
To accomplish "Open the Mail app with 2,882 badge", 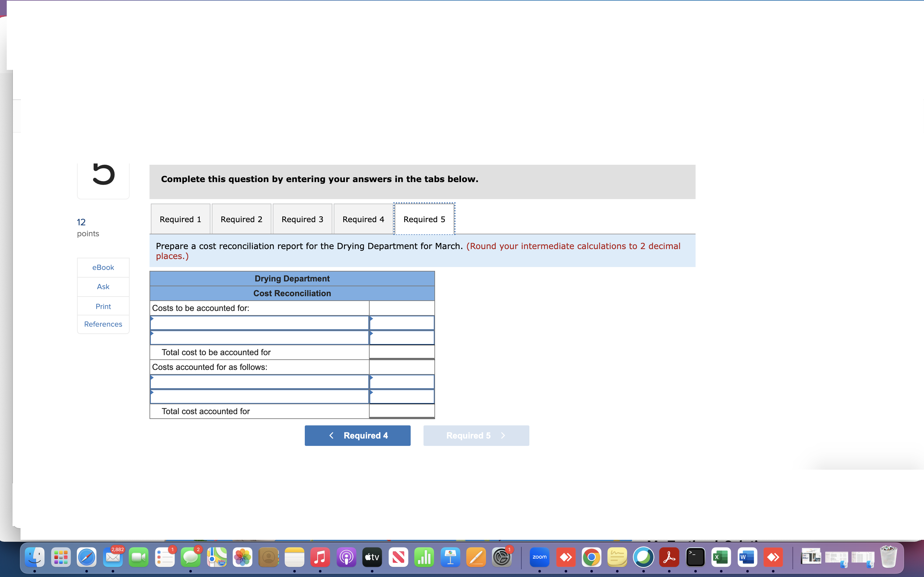I will [x=113, y=557].
